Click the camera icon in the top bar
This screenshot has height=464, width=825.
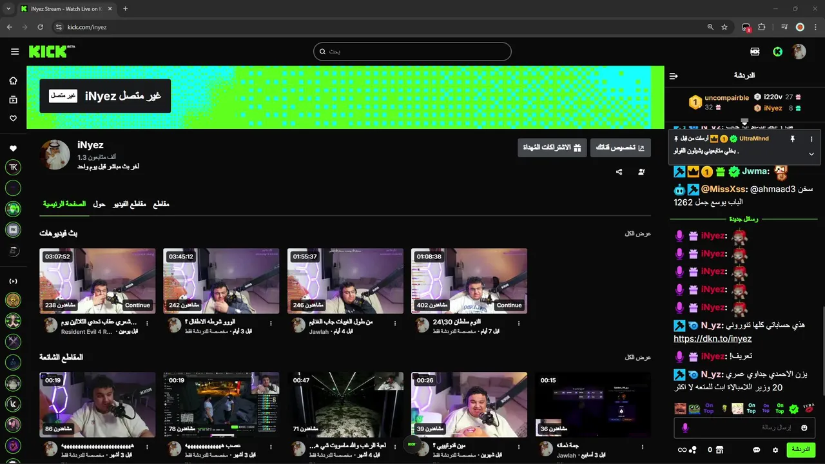coord(755,52)
